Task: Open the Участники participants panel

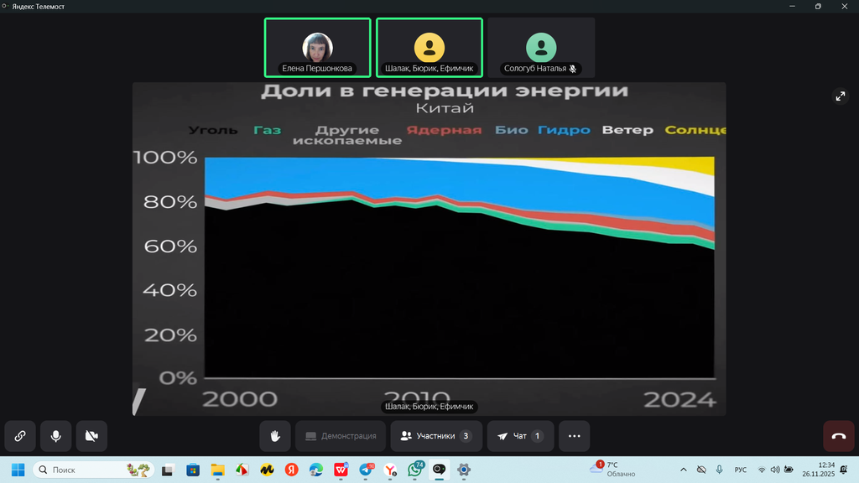Action: click(436, 436)
